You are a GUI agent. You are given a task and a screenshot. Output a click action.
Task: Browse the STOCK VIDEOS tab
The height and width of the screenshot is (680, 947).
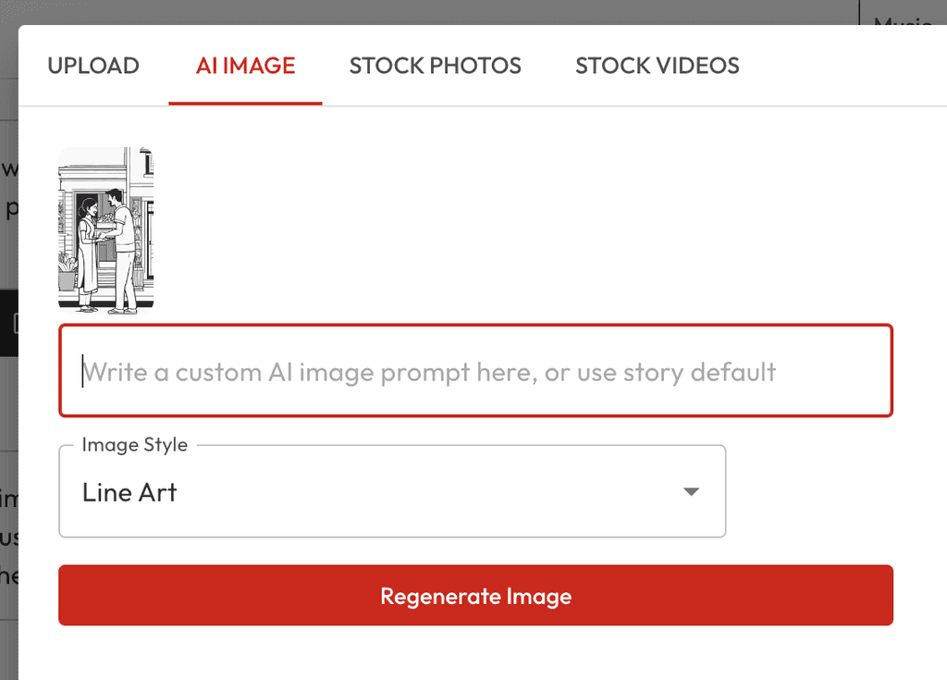pos(657,65)
